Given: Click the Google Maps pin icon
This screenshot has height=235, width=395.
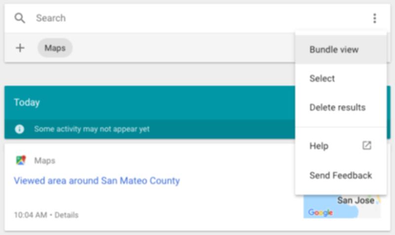Looking at the screenshot, I should coord(20,161).
